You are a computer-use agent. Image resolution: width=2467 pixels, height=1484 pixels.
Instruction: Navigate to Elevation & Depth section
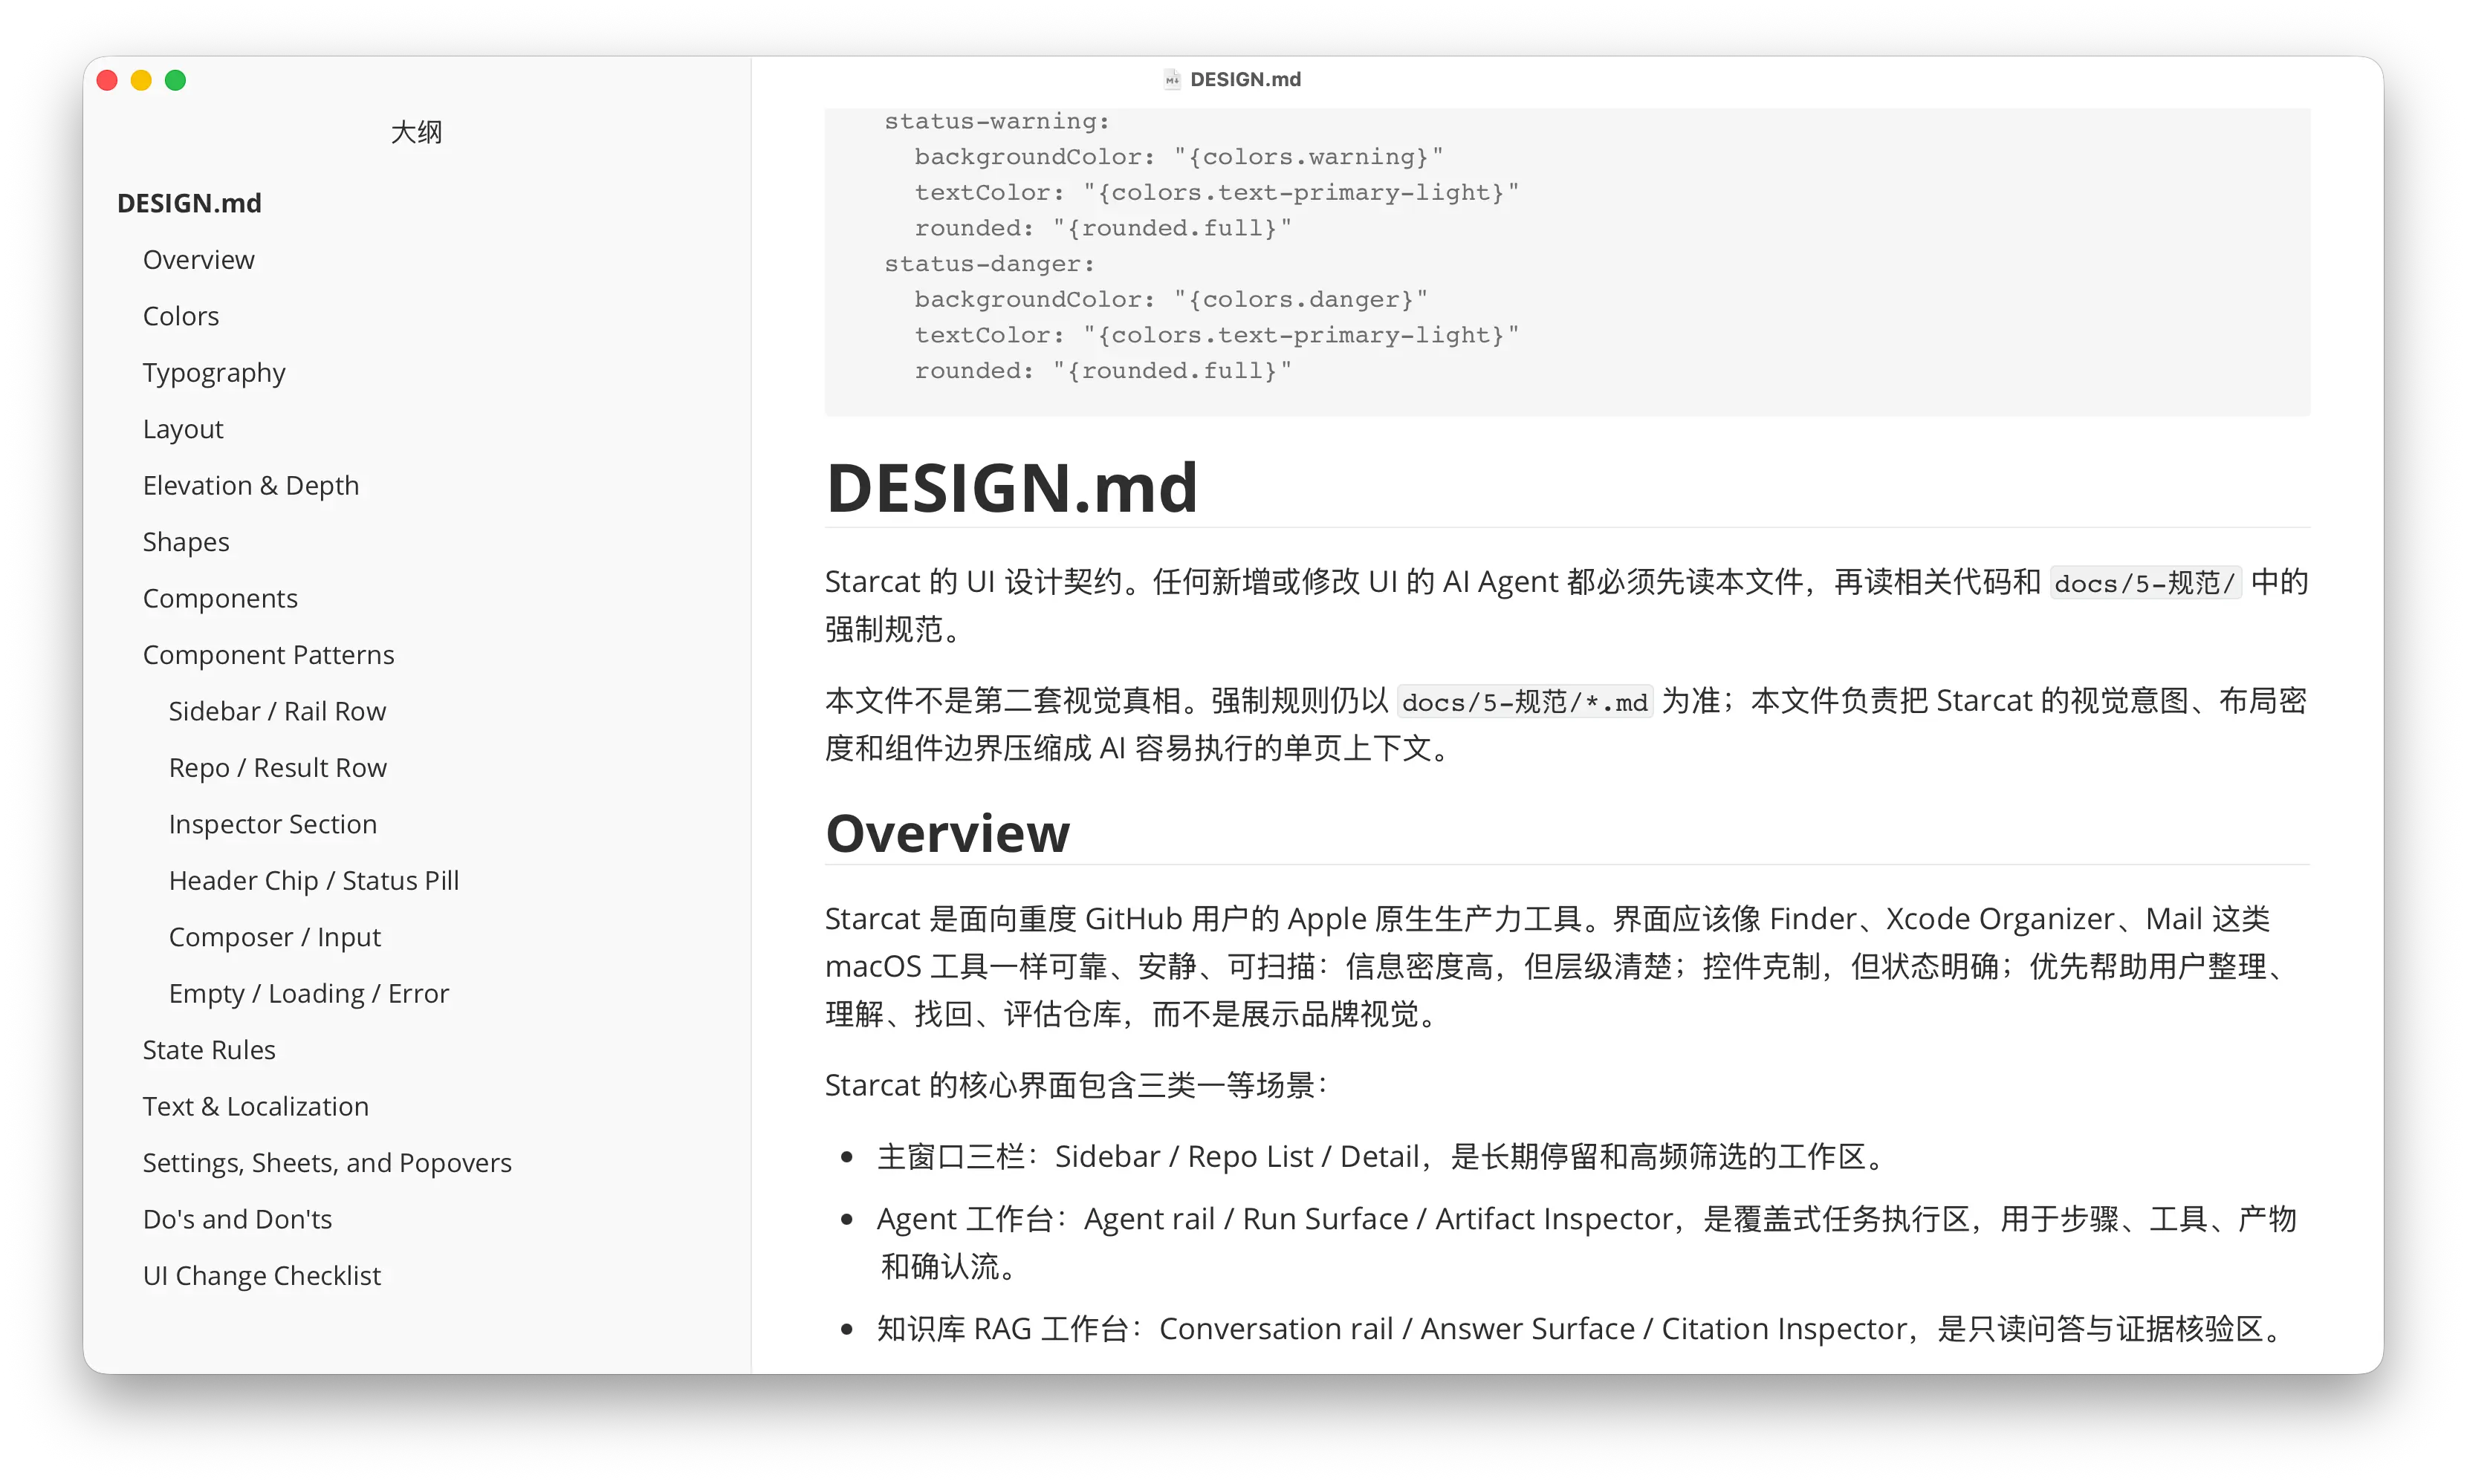250,485
